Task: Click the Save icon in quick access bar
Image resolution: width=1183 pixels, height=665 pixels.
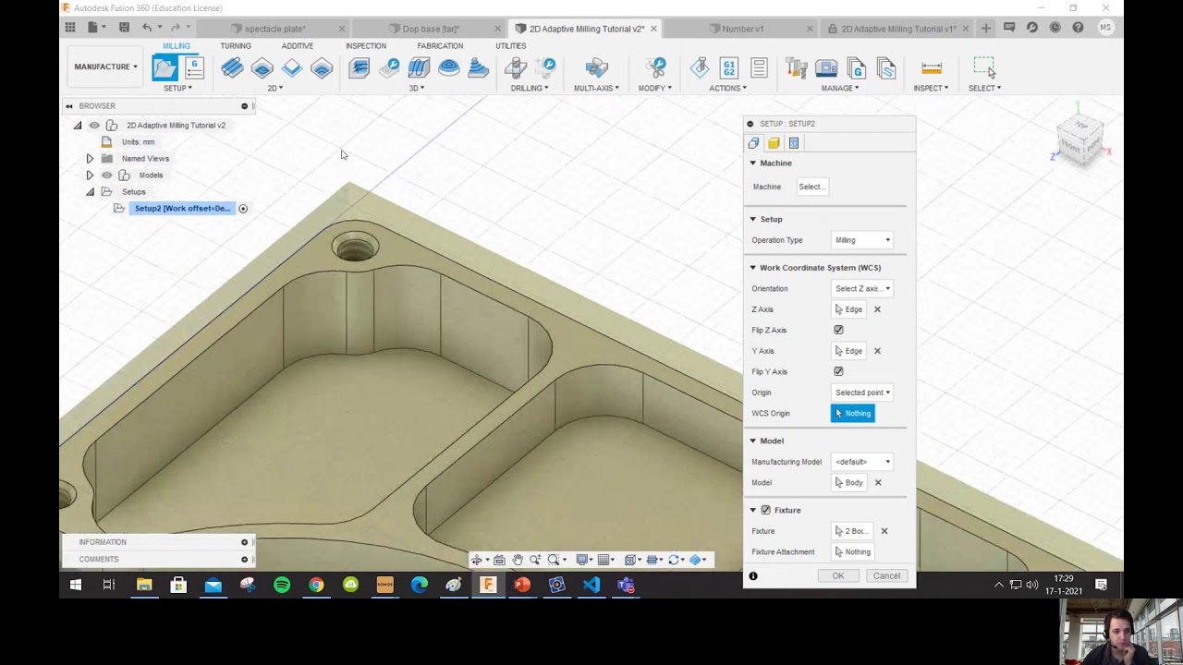Action: coord(125,28)
